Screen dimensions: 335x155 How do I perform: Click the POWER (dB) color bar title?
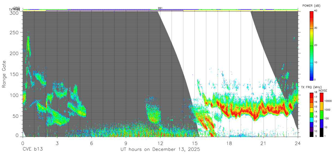311,6
